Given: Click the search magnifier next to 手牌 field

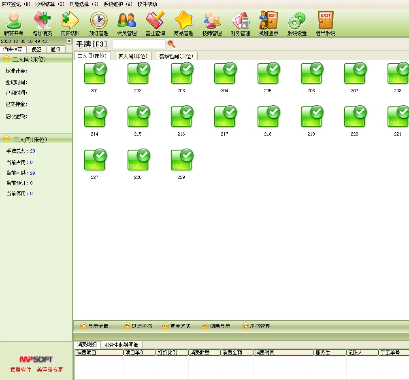Looking at the screenshot, I should coord(171,44).
